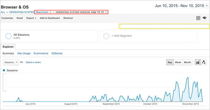Click the Macintosh breadcrumb link
The width and height of the screenshot is (210, 110).
click(x=42, y=12)
